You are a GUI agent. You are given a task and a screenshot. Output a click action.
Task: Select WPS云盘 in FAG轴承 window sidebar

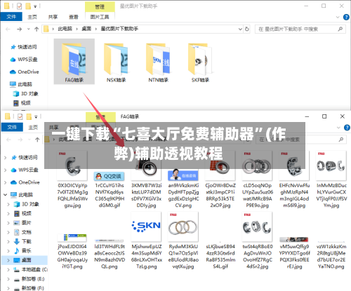pyautogui.click(x=25, y=170)
